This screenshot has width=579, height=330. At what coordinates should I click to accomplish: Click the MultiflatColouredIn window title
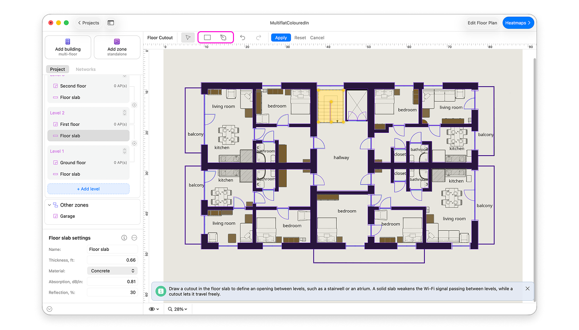tap(289, 23)
